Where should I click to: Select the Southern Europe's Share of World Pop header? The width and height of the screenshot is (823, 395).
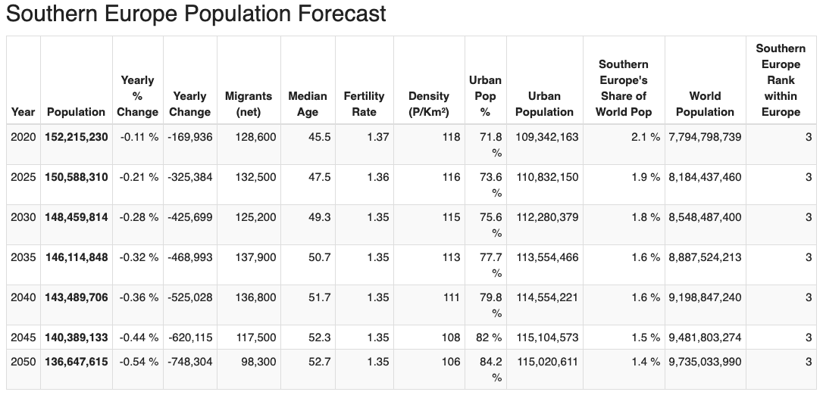coord(623,89)
